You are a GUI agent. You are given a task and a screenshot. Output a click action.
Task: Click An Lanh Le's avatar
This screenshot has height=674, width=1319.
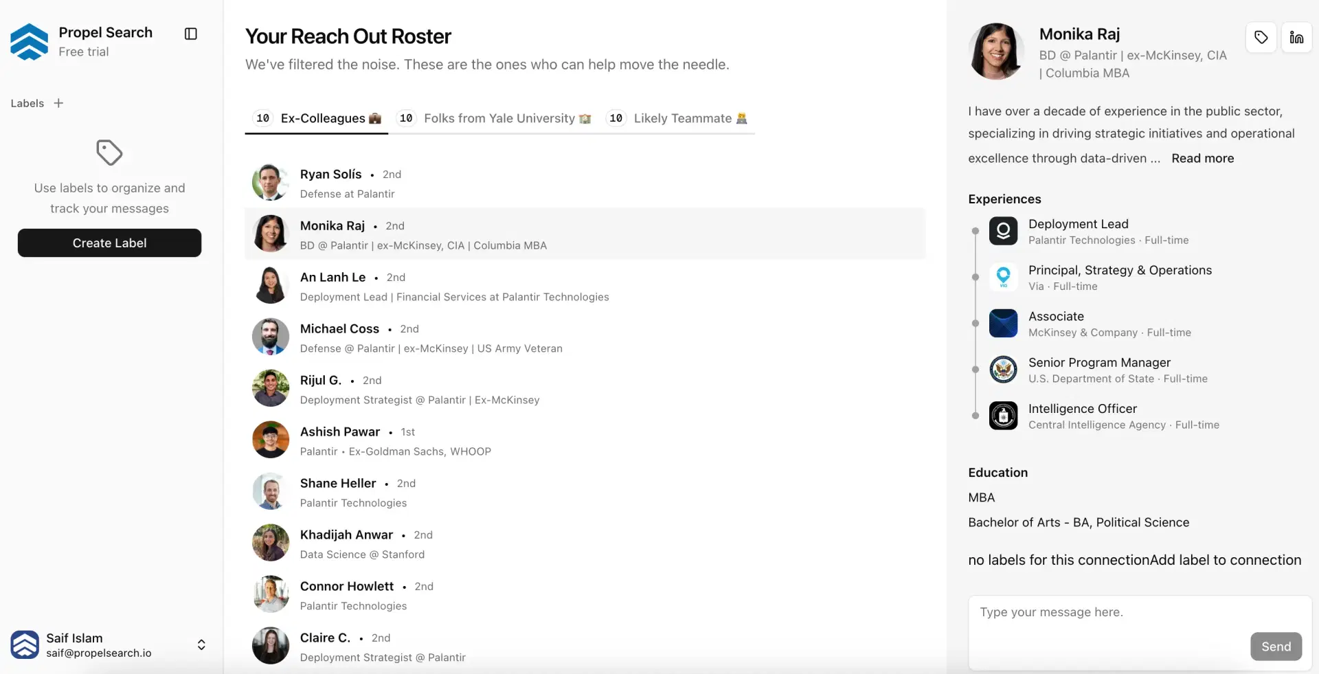pyautogui.click(x=271, y=285)
